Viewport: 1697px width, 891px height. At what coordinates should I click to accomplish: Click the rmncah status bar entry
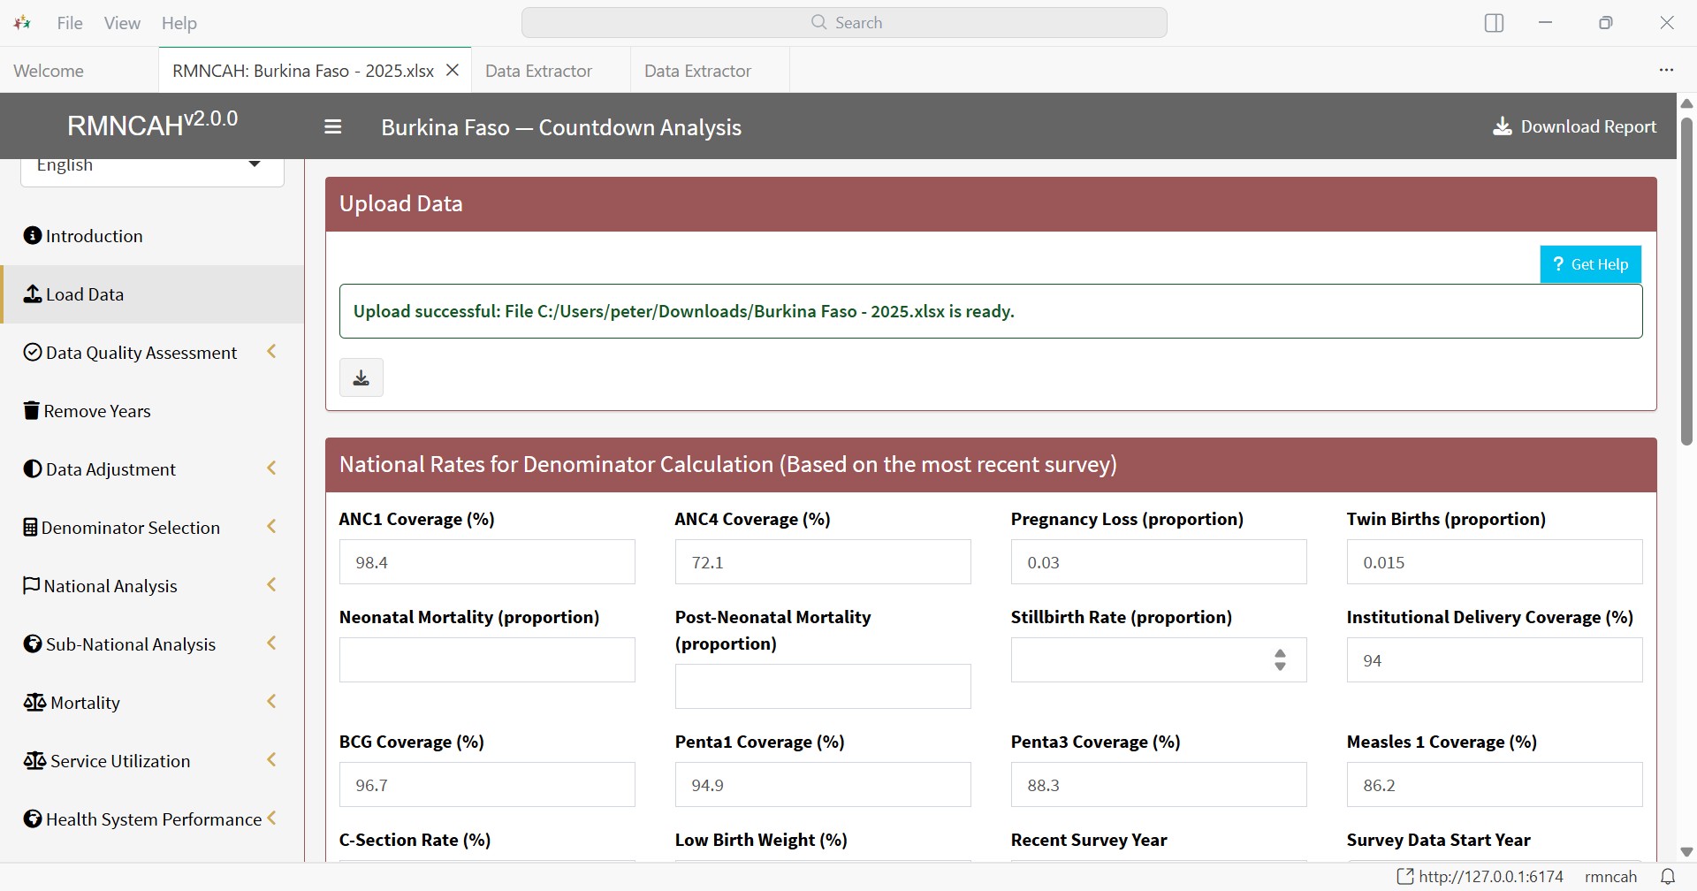point(1610,877)
